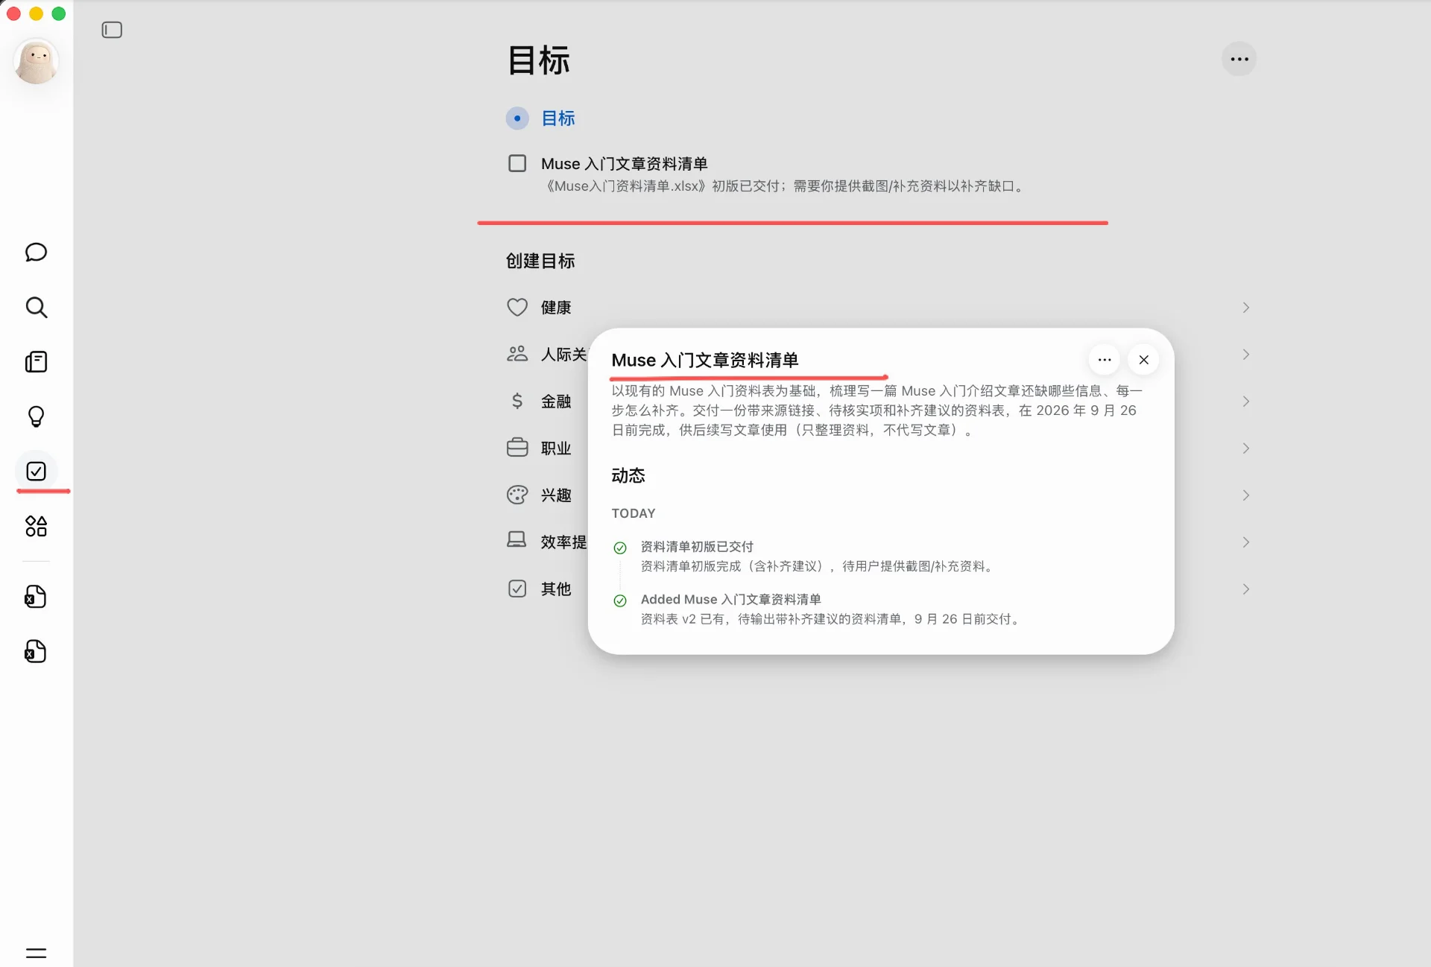This screenshot has width=1431, height=967.
Task: Click the dollar icon beside 金融
Action: pyautogui.click(x=517, y=401)
